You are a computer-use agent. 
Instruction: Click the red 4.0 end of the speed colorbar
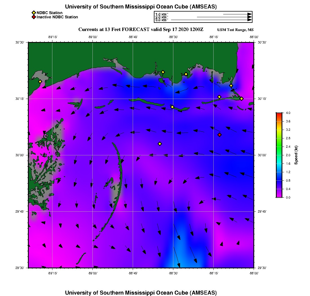click(x=279, y=114)
